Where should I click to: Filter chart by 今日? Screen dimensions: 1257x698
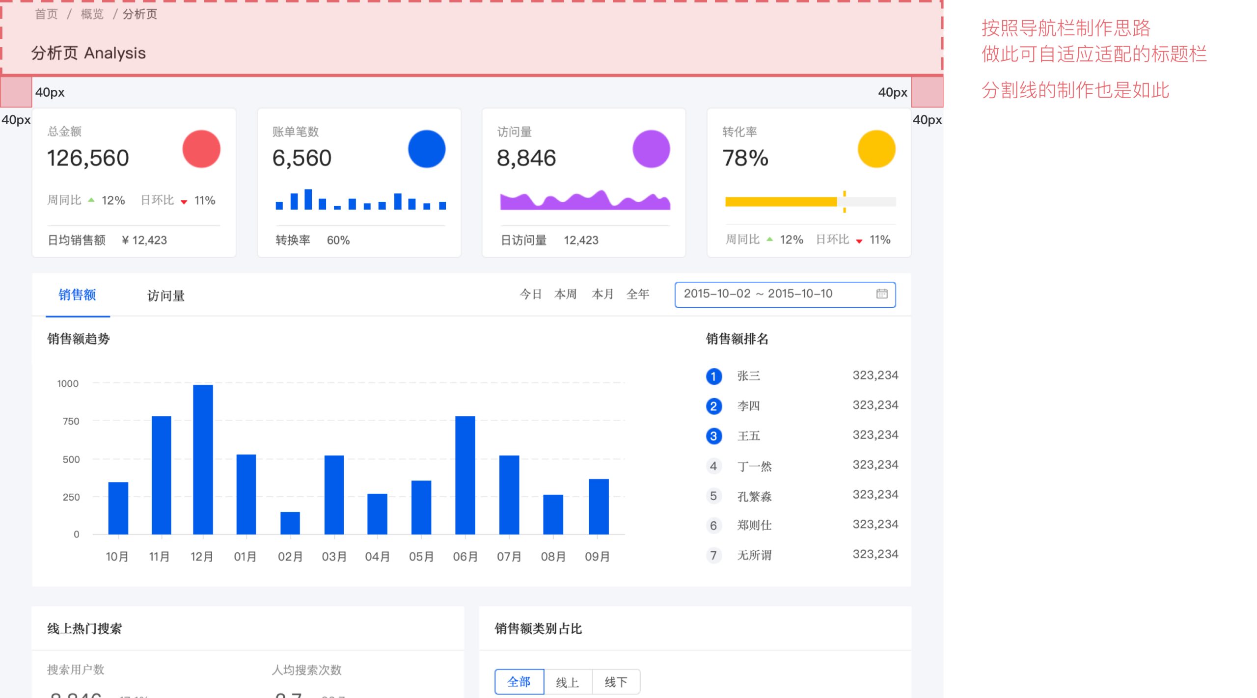click(x=531, y=294)
